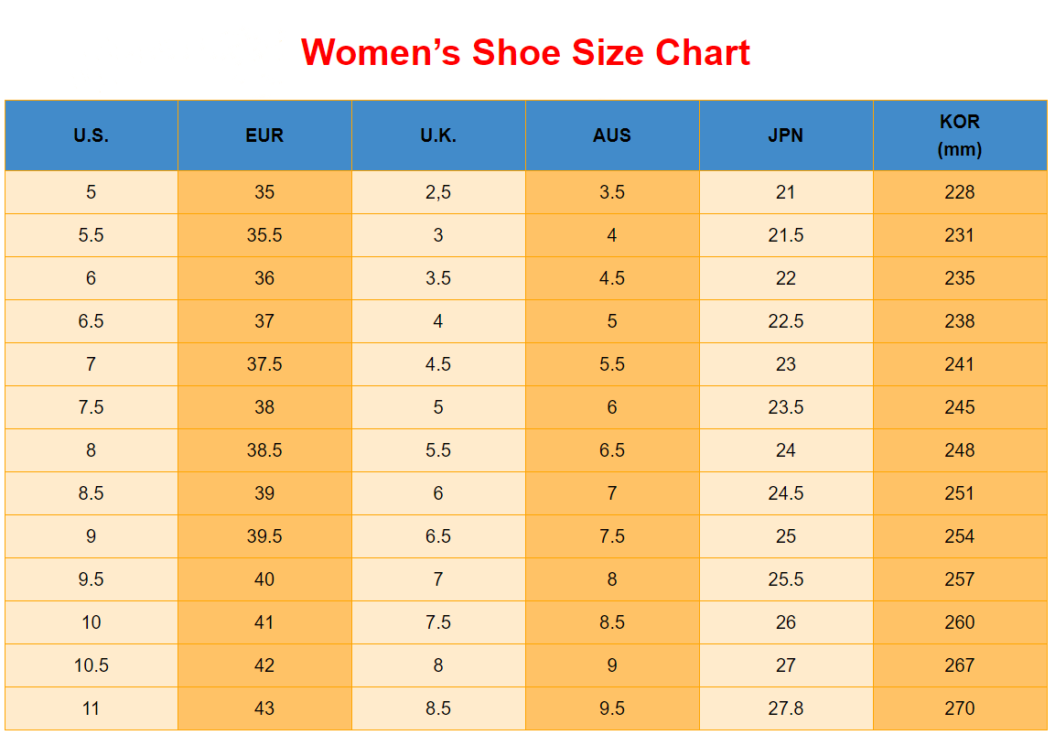Image resolution: width=1055 pixels, height=735 pixels.
Task: Click the Women's Shoe Size Chart title
Action: (x=526, y=53)
